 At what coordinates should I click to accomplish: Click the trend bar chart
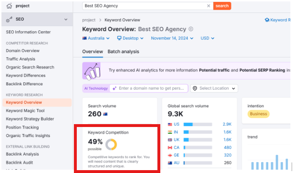pos(269,161)
